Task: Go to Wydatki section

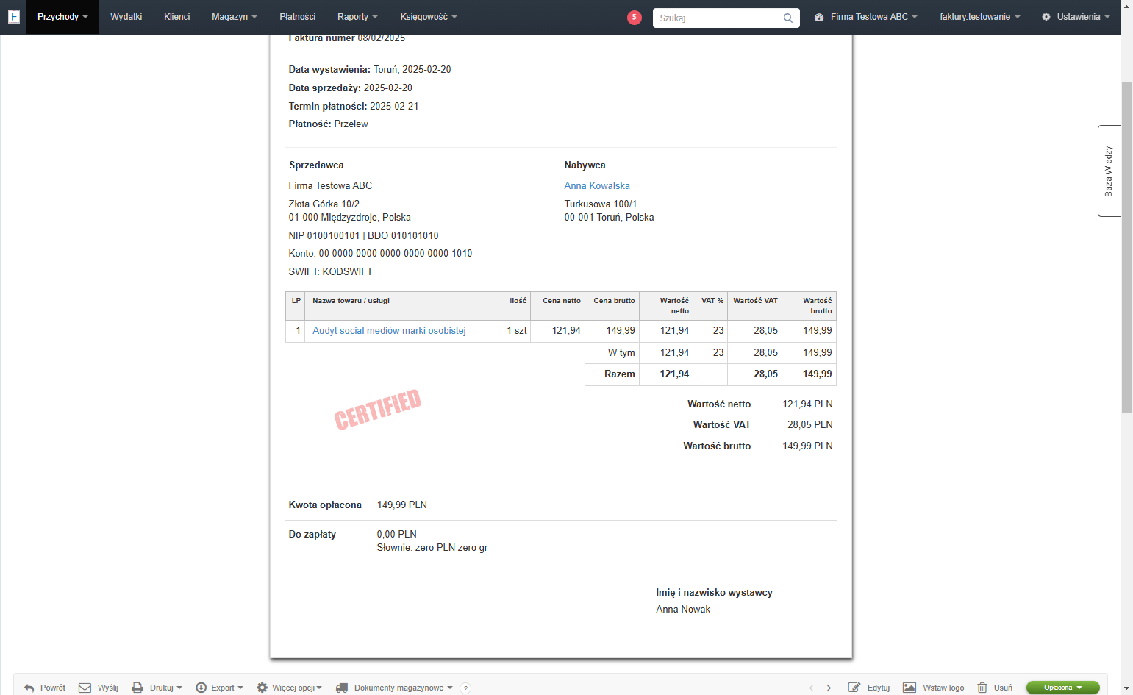Action: 126,17
